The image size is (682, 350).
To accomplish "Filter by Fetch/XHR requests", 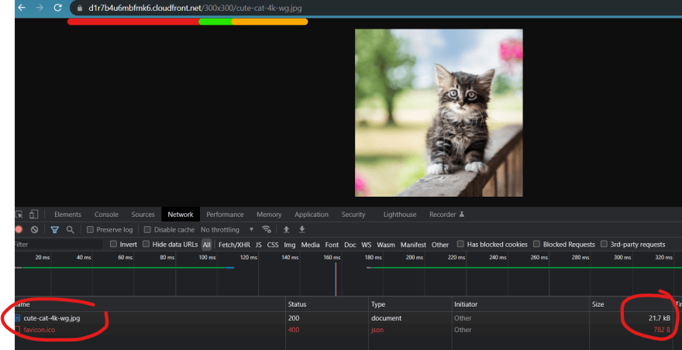I will [234, 245].
